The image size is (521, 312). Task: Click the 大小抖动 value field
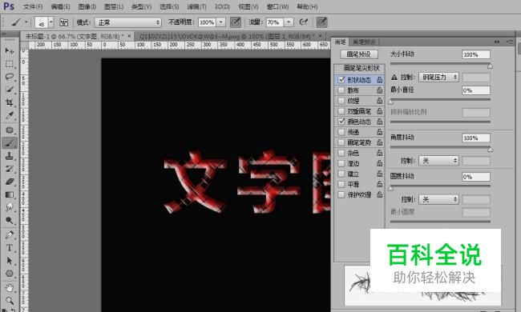pyautogui.click(x=476, y=54)
